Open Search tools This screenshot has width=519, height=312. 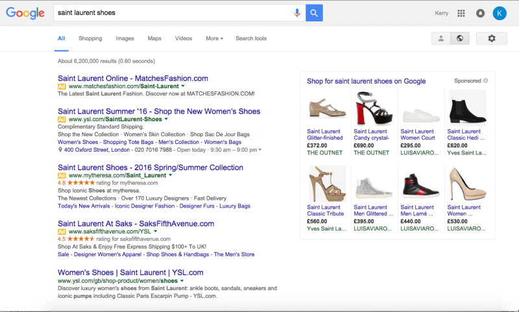coord(251,38)
